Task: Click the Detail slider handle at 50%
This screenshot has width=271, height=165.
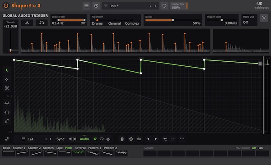Action: click(173, 20)
